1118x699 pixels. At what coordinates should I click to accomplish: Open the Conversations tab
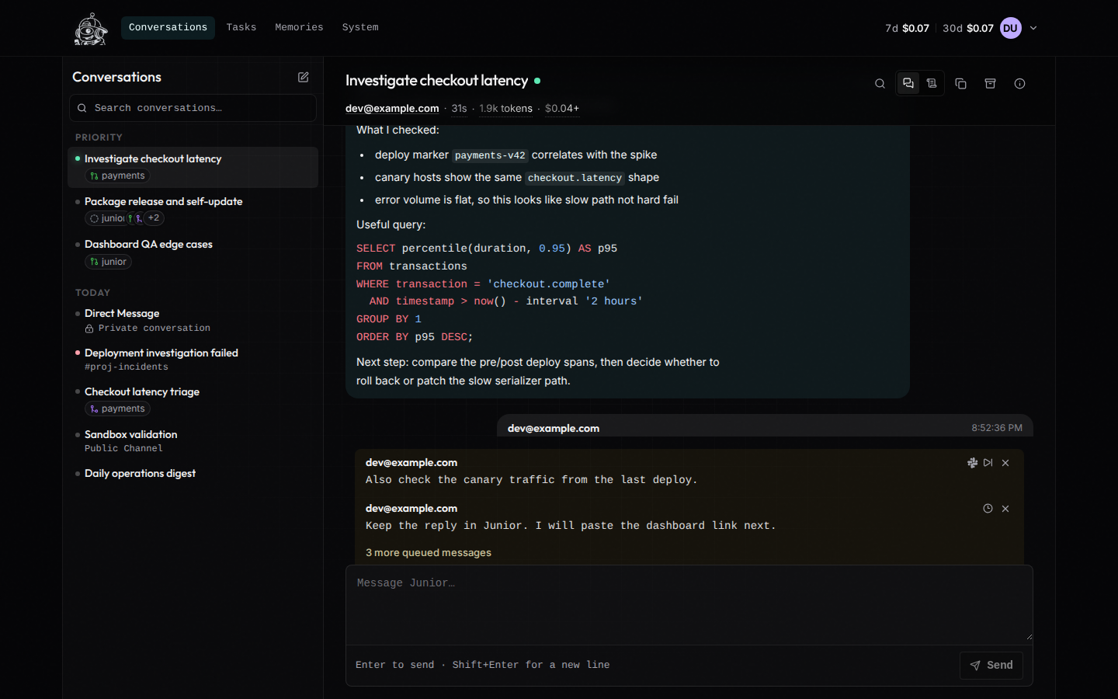tap(168, 27)
